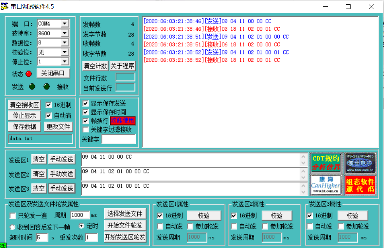This screenshot has width=384, height=248.
Task: Click the data.txt filename input field
Action: (x=40, y=138)
